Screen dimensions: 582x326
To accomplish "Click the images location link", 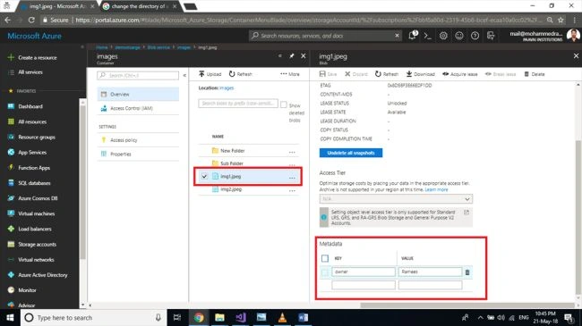I will [227, 88].
